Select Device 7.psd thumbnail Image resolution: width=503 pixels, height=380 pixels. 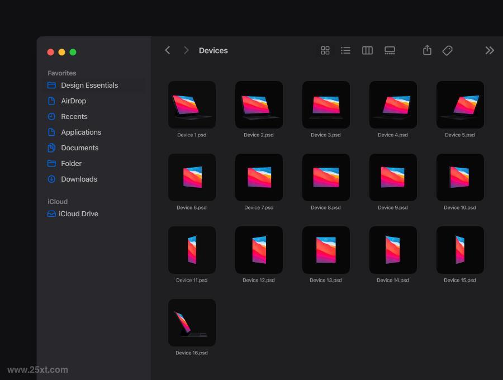tap(259, 177)
